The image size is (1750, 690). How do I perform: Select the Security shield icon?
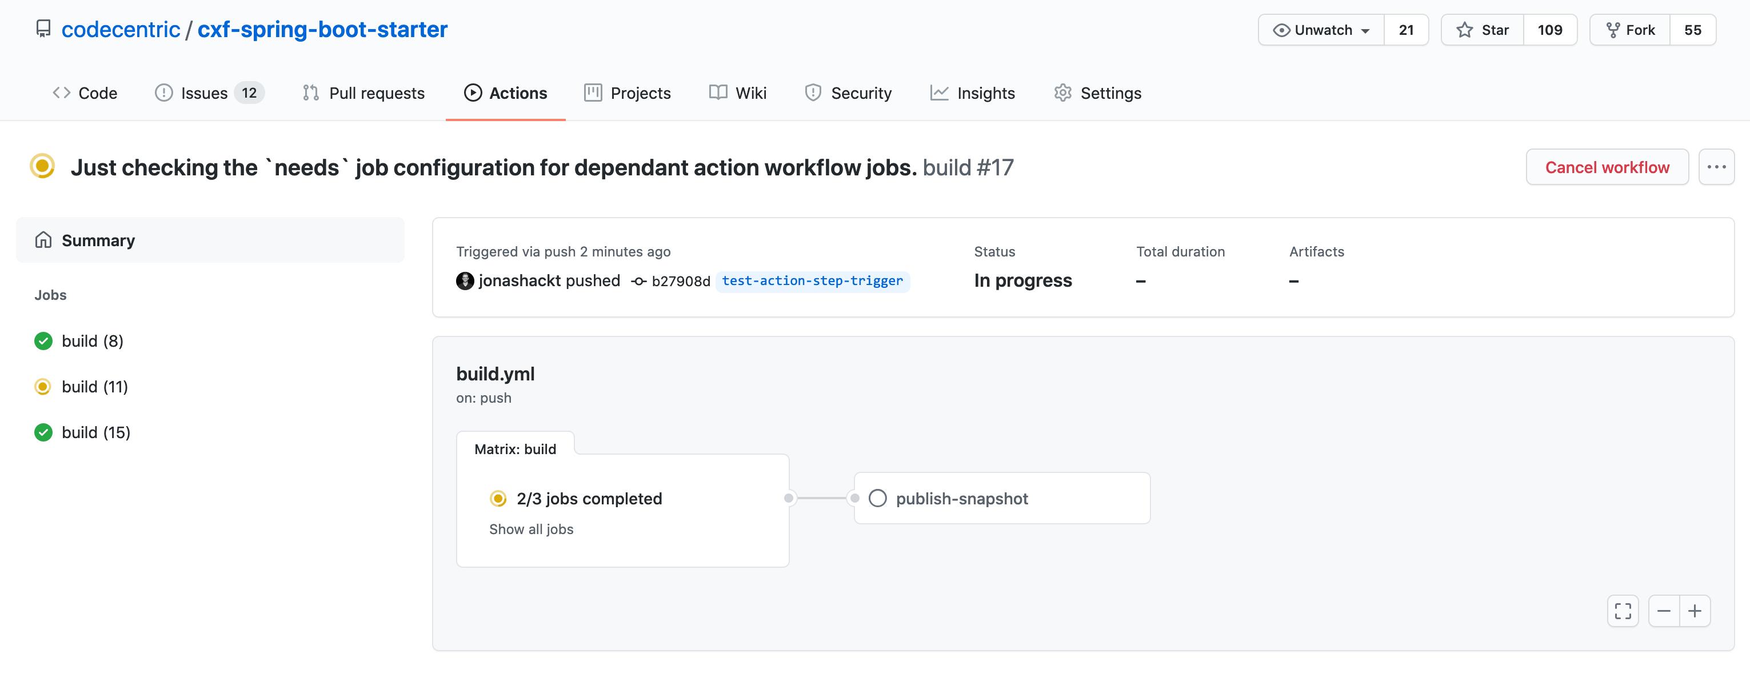pos(813,93)
